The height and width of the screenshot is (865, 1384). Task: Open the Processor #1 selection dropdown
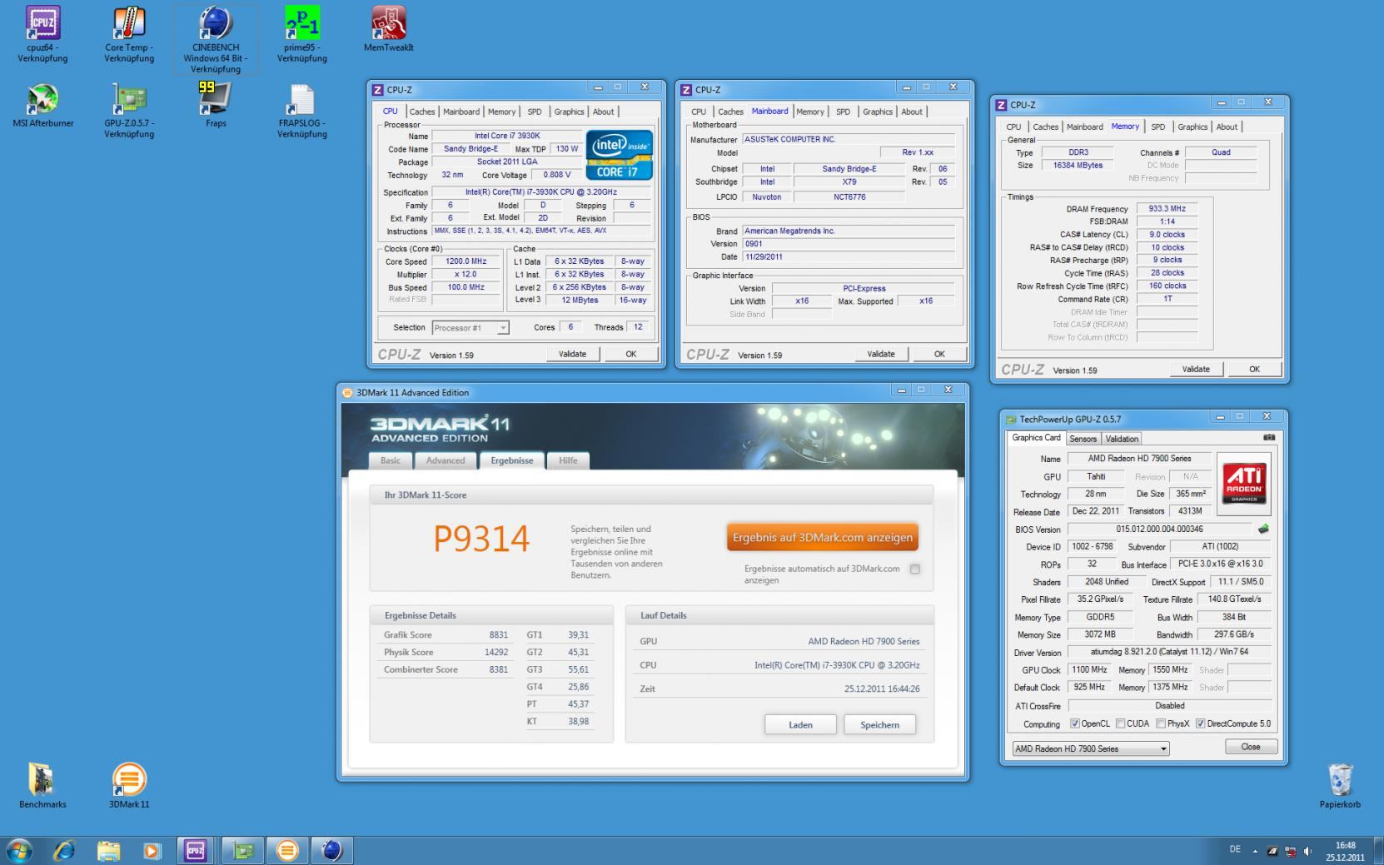click(x=470, y=328)
